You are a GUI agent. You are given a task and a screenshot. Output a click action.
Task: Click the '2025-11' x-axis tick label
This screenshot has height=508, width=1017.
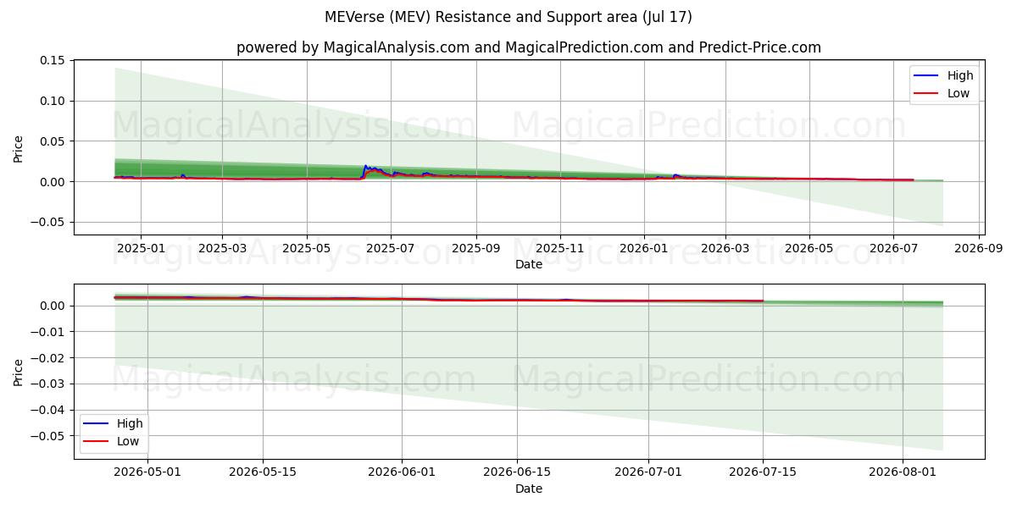tap(559, 248)
